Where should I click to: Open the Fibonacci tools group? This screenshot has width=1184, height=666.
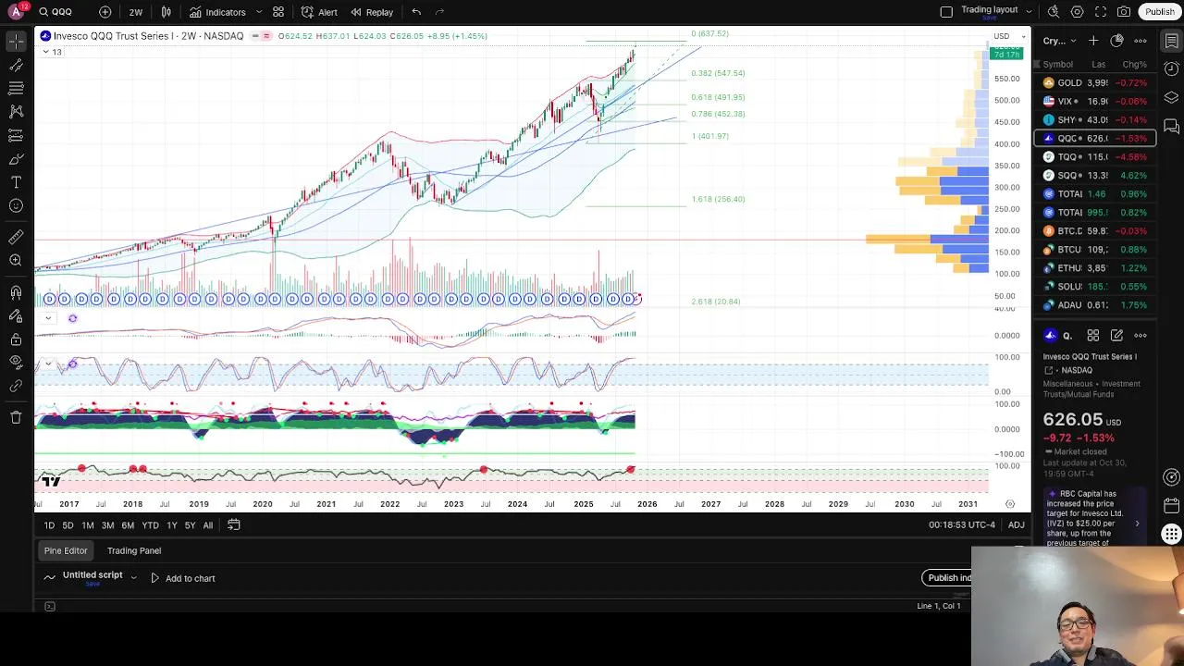pyautogui.click(x=16, y=88)
